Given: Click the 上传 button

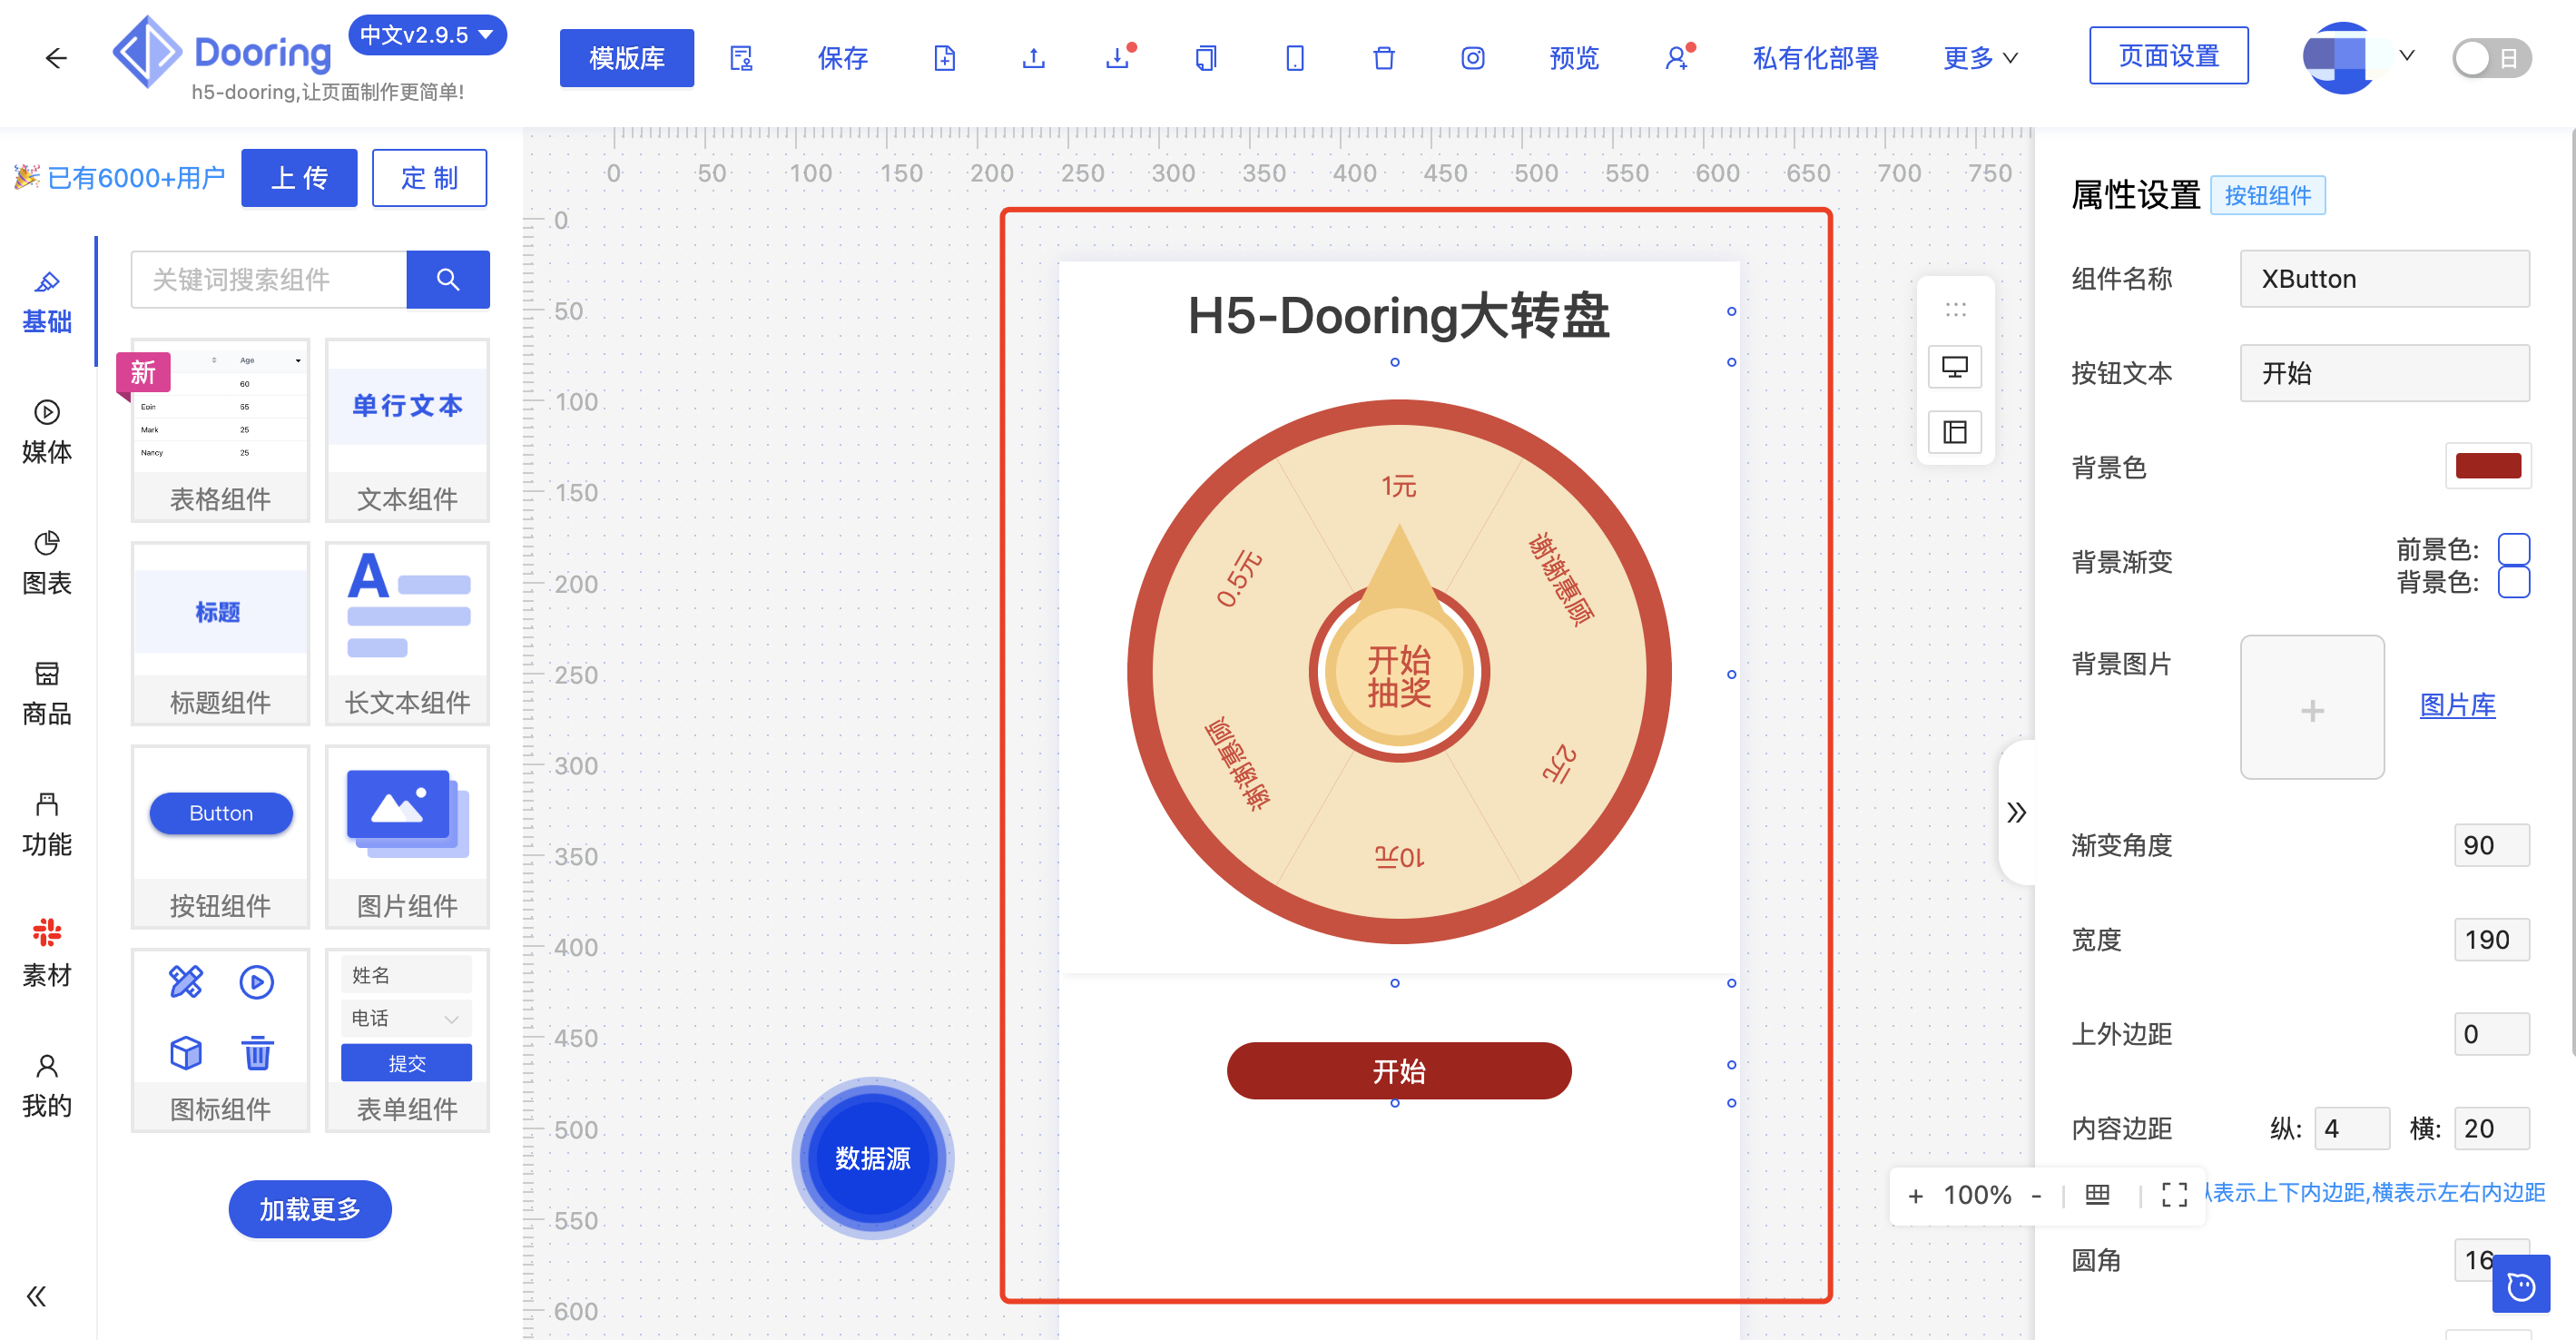Looking at the screenshot, I should (299, 178).
